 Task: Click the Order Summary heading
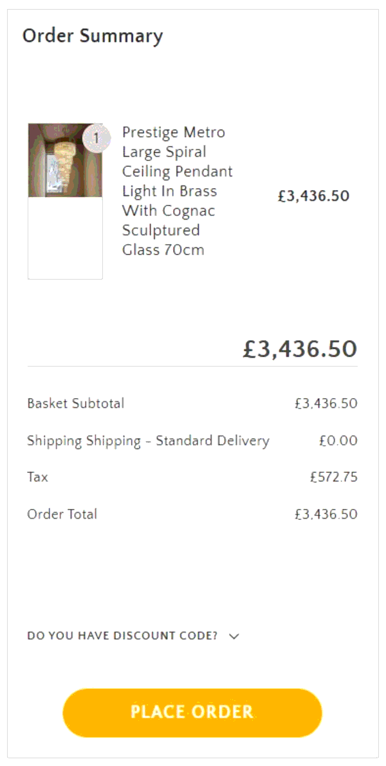93,37
